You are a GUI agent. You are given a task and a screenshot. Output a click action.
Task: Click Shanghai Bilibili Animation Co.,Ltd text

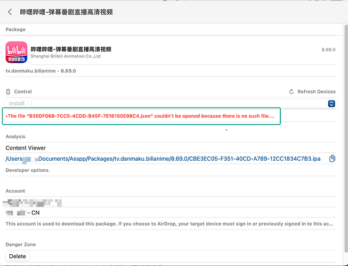pos(66,56)
